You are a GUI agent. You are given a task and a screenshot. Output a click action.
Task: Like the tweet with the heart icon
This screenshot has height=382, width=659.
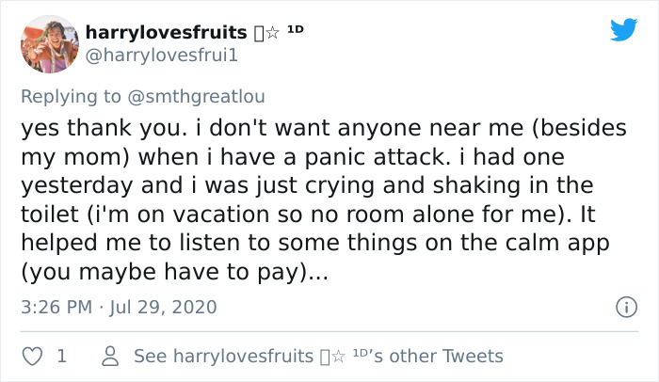[34, 357]
